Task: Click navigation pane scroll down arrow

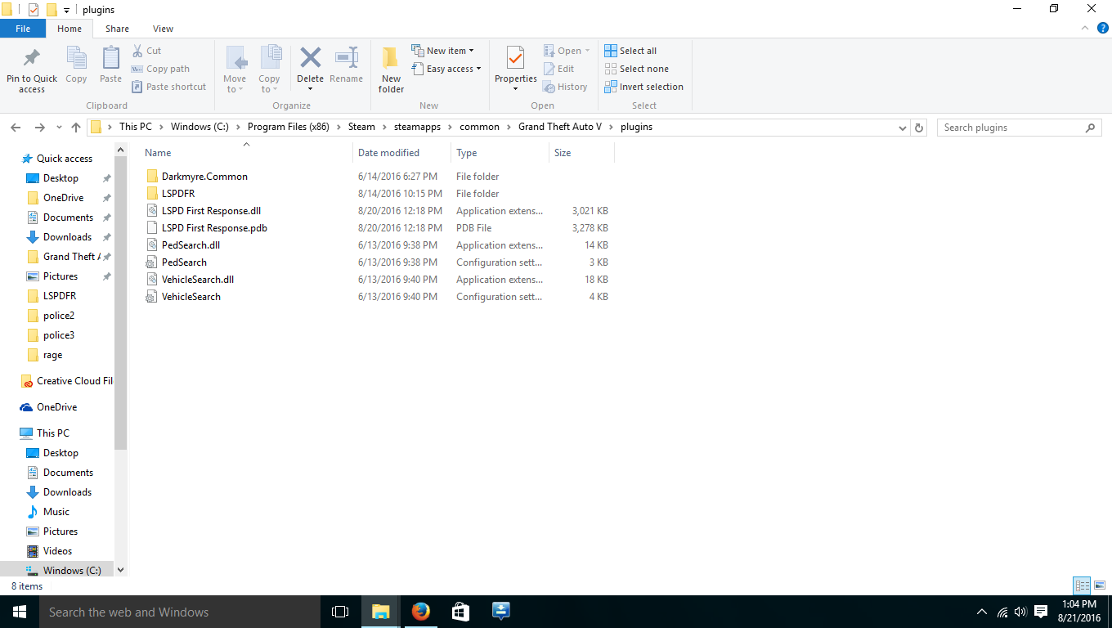Action: tap(121, 570)
